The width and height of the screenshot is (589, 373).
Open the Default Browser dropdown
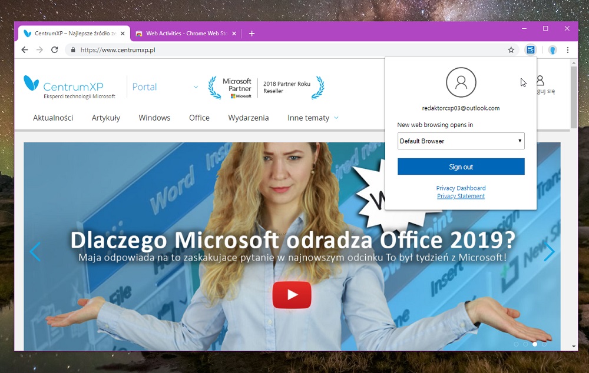coord(461,141)
